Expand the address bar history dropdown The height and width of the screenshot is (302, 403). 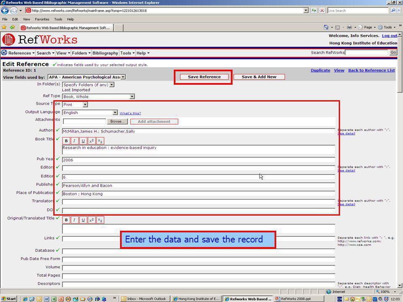[306, 10]
